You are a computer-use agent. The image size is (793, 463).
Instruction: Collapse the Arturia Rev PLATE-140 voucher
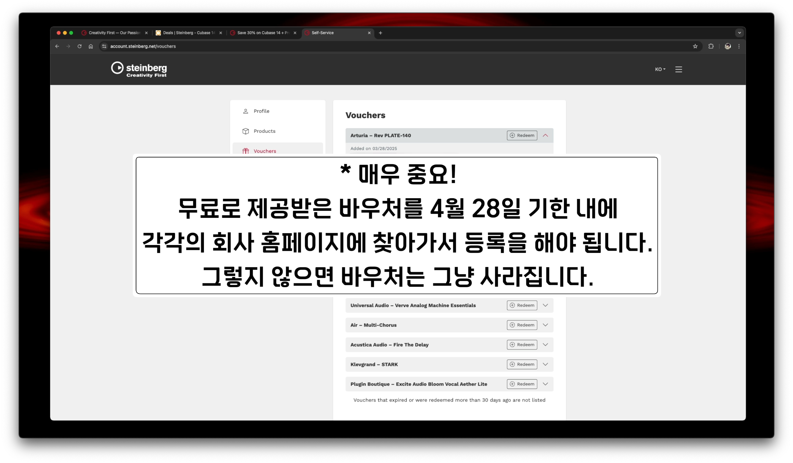[545, 135]
